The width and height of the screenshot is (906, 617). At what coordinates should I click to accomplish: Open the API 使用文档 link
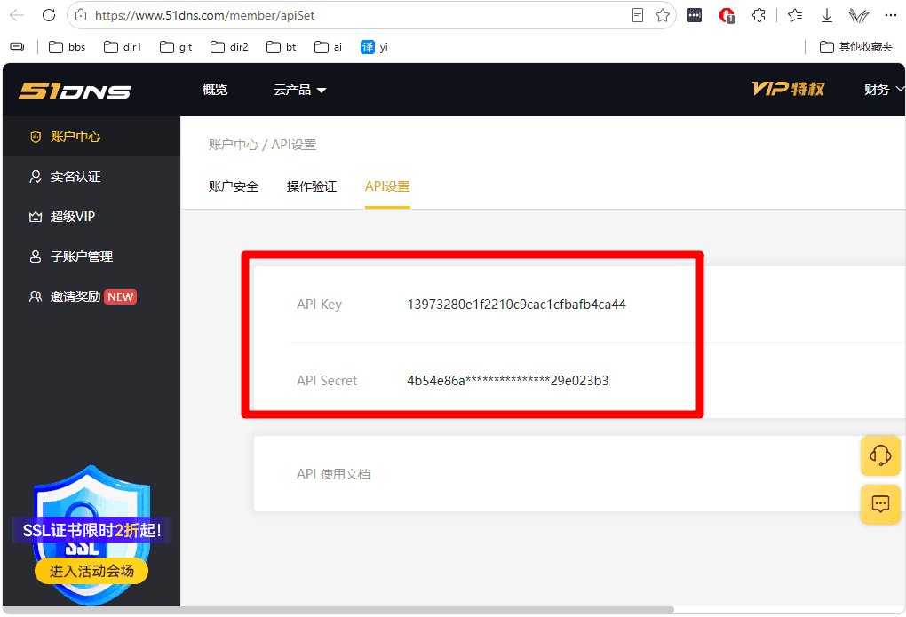333,474
